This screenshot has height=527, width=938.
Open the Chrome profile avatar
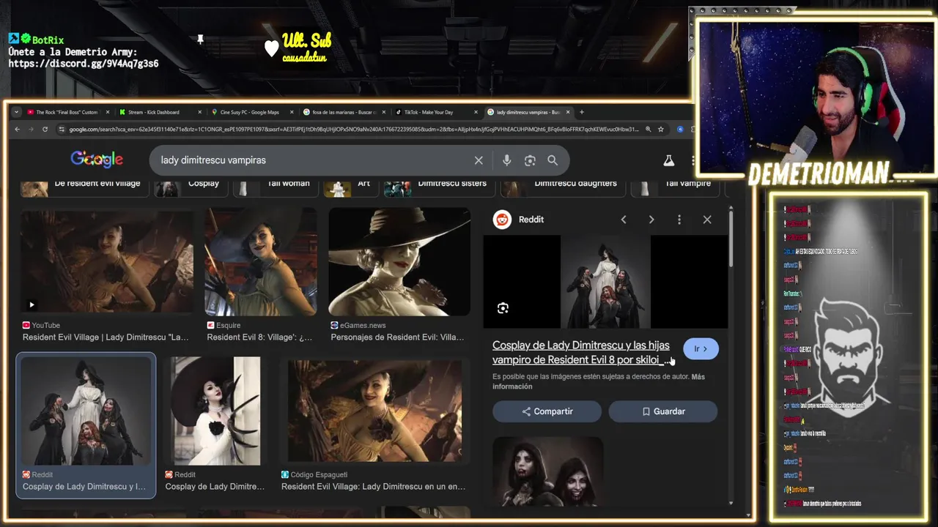coord(680,130)
